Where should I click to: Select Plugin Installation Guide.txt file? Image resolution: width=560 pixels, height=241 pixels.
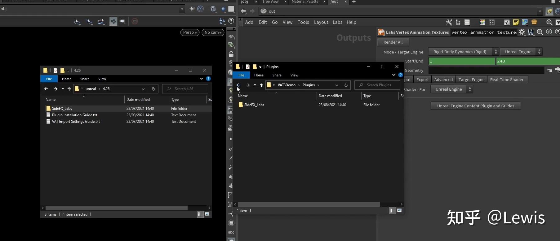[x=75, y=115]
